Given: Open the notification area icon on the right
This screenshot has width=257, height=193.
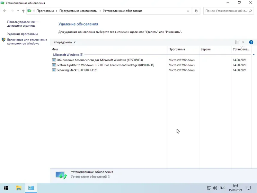Looking at the screenshot, I should pos(248,188).
